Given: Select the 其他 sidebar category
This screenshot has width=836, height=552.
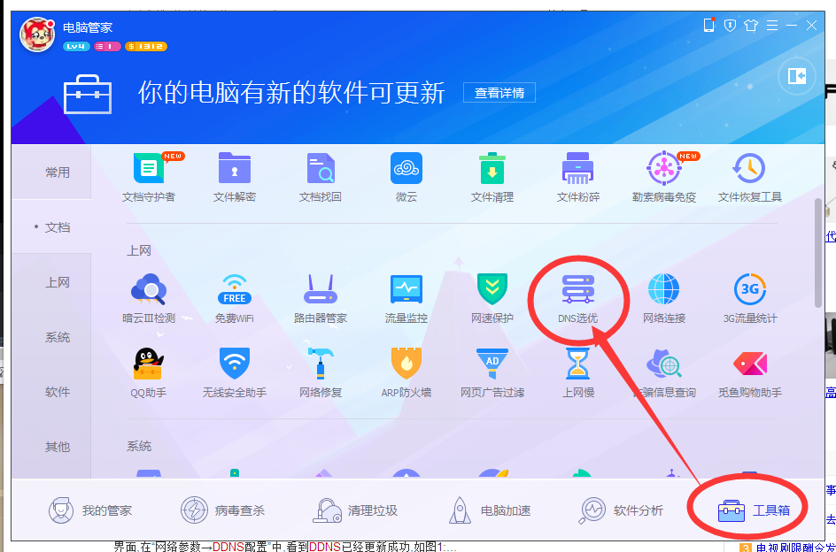Looking at the screenshot, I should pyautogui.click(x=51, y=447).
